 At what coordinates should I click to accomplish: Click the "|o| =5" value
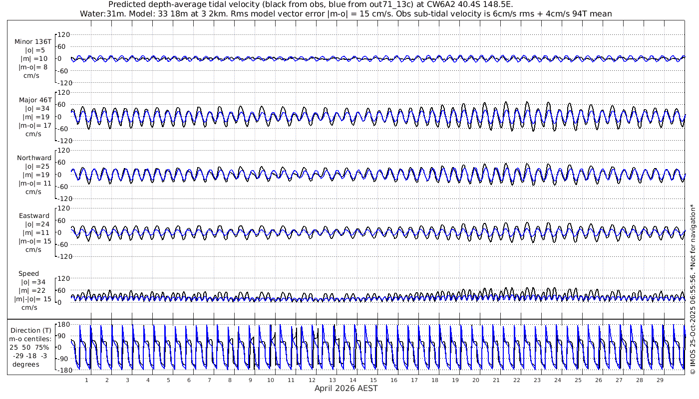click(35, 50)
